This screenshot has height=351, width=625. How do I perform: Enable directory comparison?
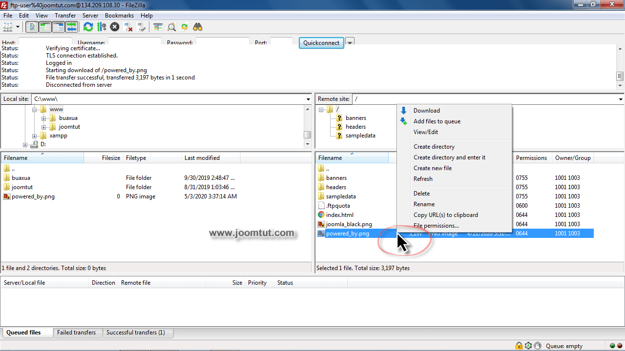pyautogui.click(x=157, y=27)
